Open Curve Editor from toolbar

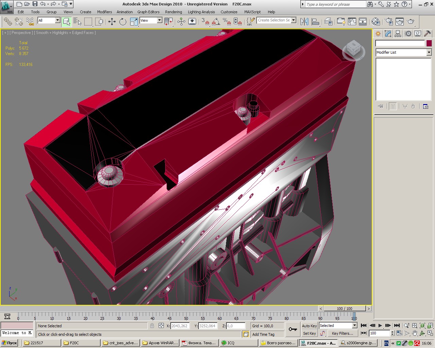click(352, 22)
